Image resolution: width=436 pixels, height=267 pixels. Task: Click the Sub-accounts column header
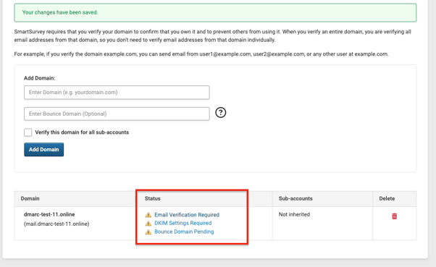pyautogui.click(x=295, y=199)
